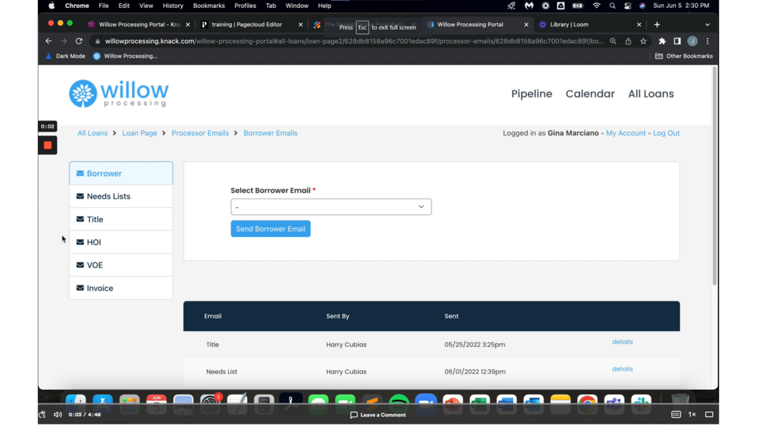The image size is (757, 425).
Task: Open the Select Borrower Email dropdown
Action: 331,207
